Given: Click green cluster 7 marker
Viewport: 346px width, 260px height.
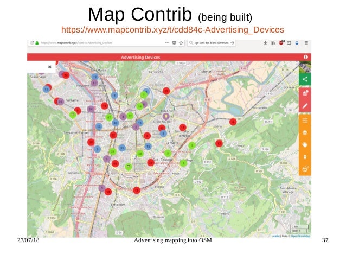Looking at the screenshot, I should (144, 95).
